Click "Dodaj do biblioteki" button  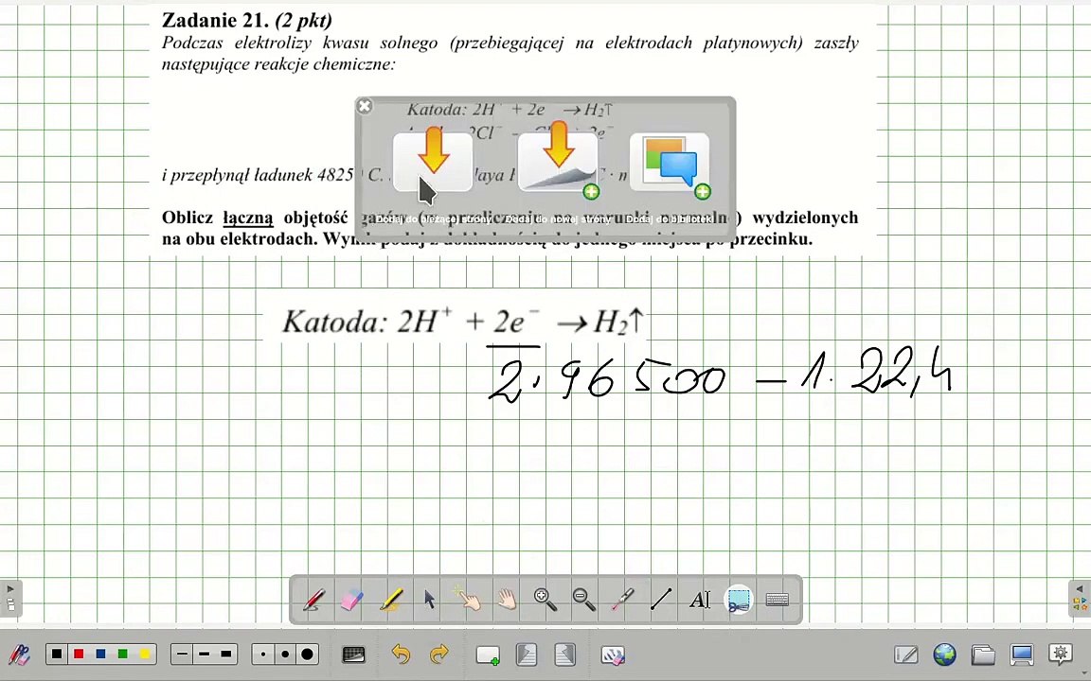[670, 164]
